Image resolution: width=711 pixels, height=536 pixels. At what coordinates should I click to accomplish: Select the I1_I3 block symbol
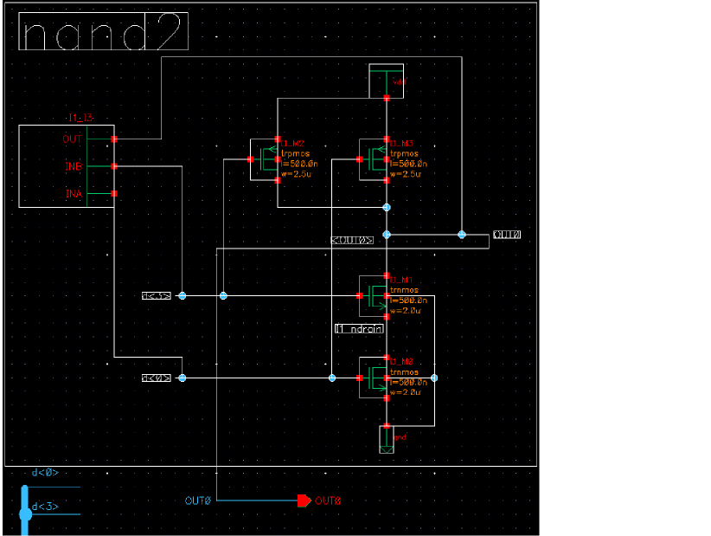coord(67,166)
